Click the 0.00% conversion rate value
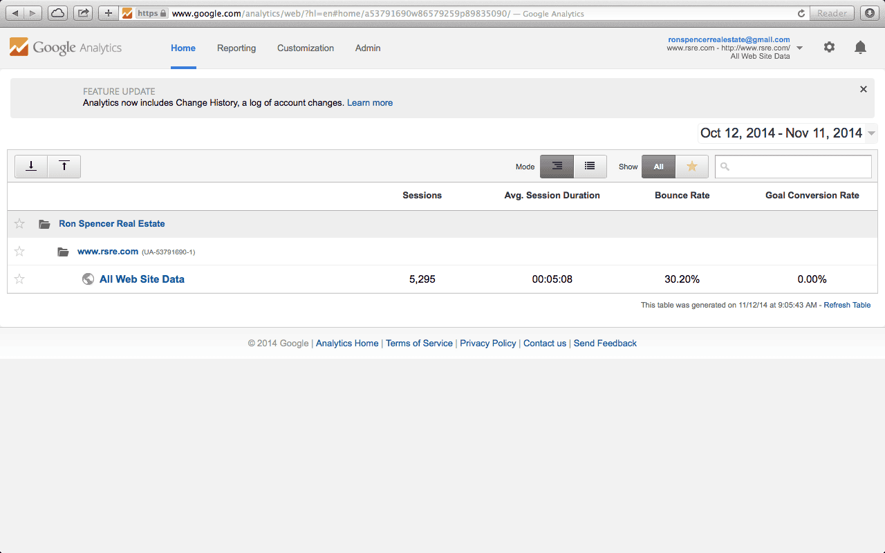 pyautogui.click(x=812, y=279)
